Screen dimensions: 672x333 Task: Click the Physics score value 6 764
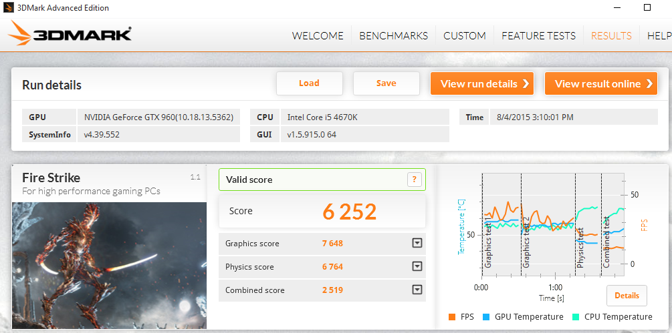point(332,267)
